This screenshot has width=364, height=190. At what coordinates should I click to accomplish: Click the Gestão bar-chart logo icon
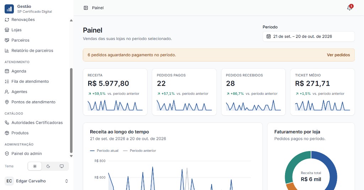pyautogui.click(x=9, y=9)
